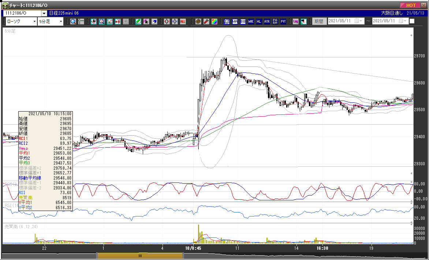Screen dimensions: 429x260
Task: Click the 2021/05/10 10:15:00 timestamp
Action: pyautogui.click(x=50, y=114)
